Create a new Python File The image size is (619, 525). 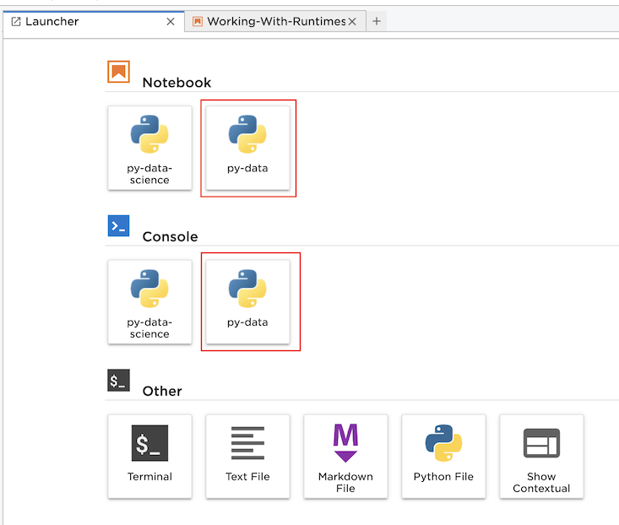[443, 455]
